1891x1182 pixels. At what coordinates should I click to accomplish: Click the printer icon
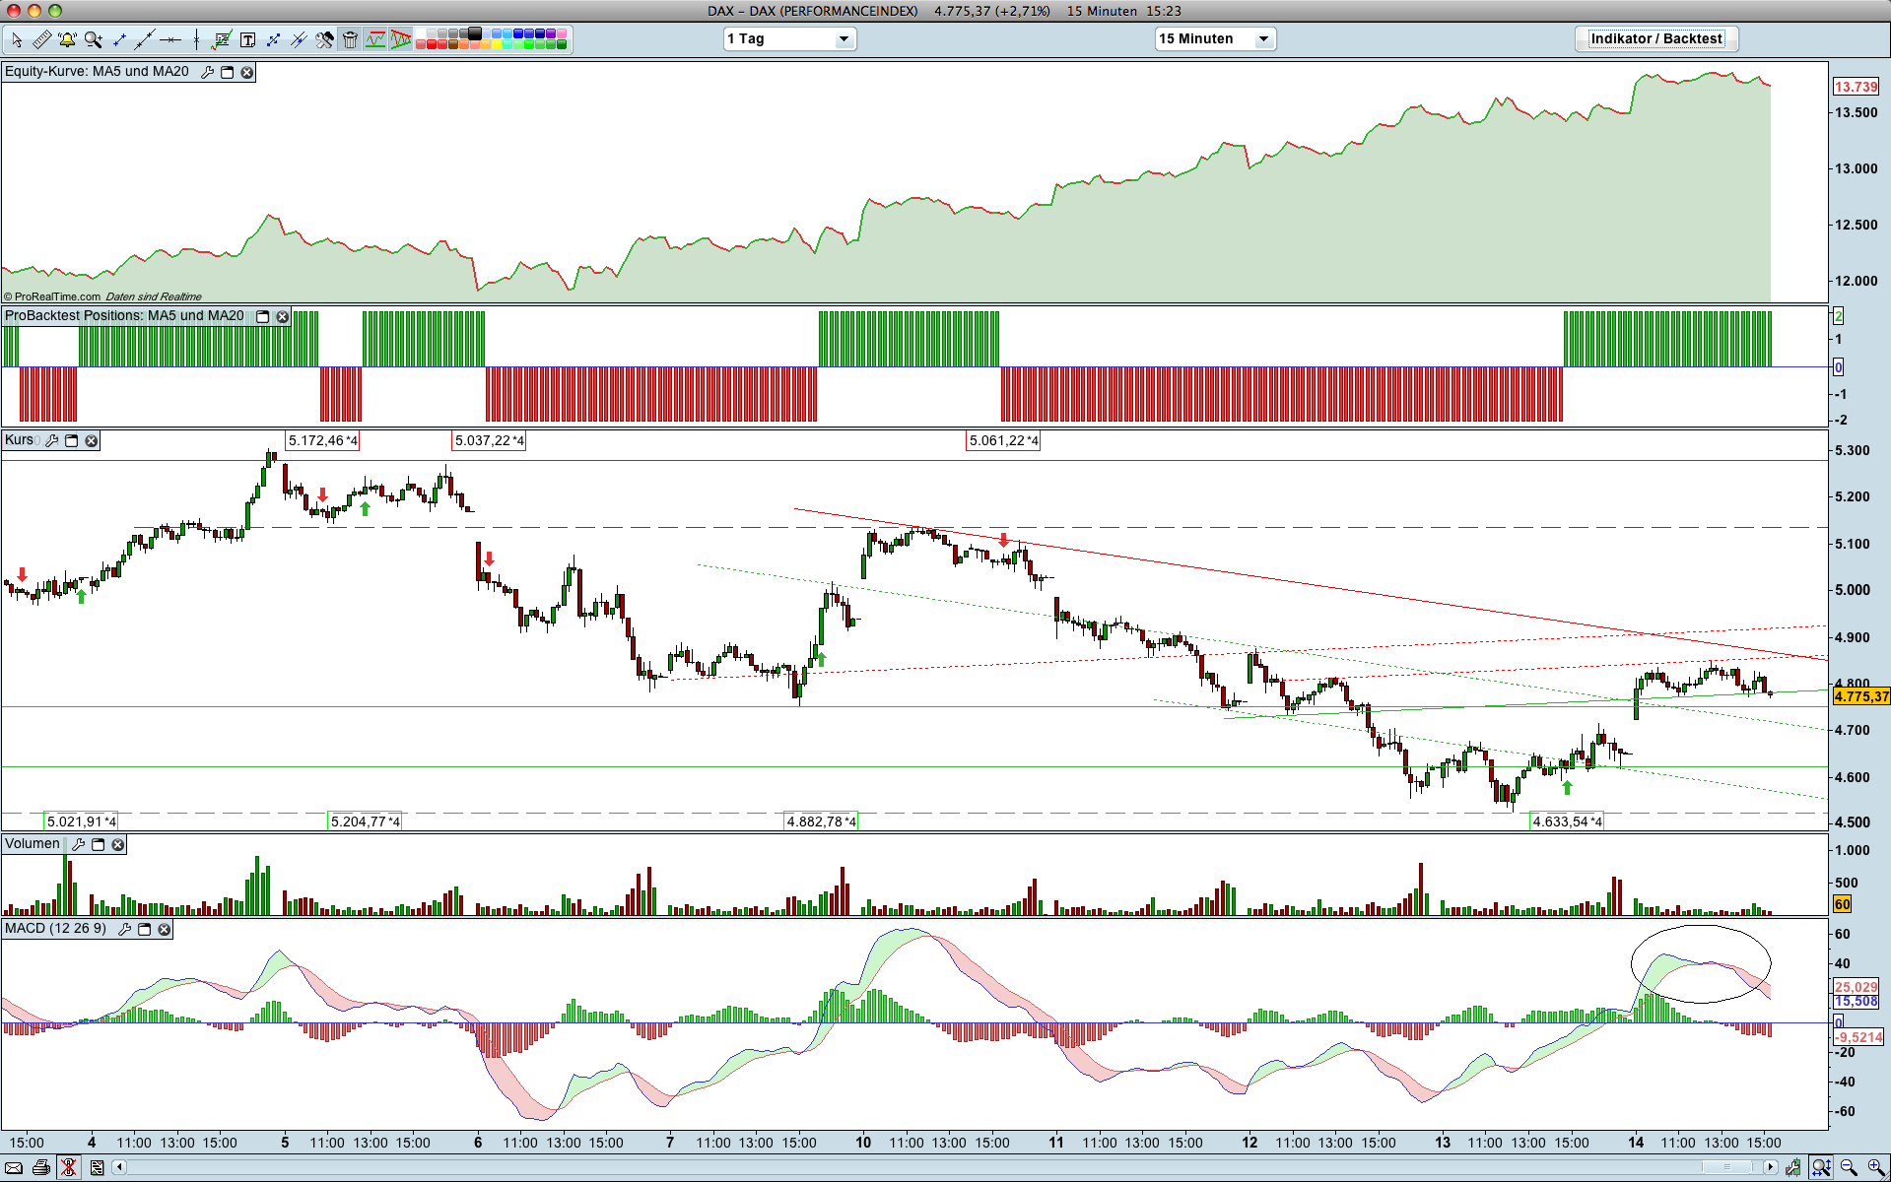tap(41, 1167)
